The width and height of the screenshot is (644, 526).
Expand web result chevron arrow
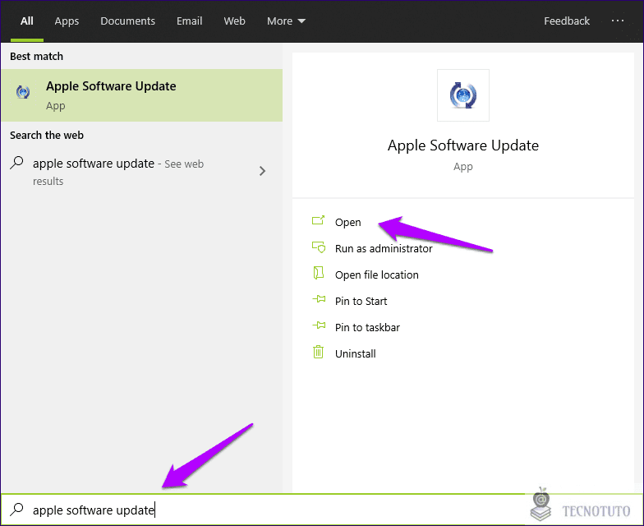click(x=263, y=171)
